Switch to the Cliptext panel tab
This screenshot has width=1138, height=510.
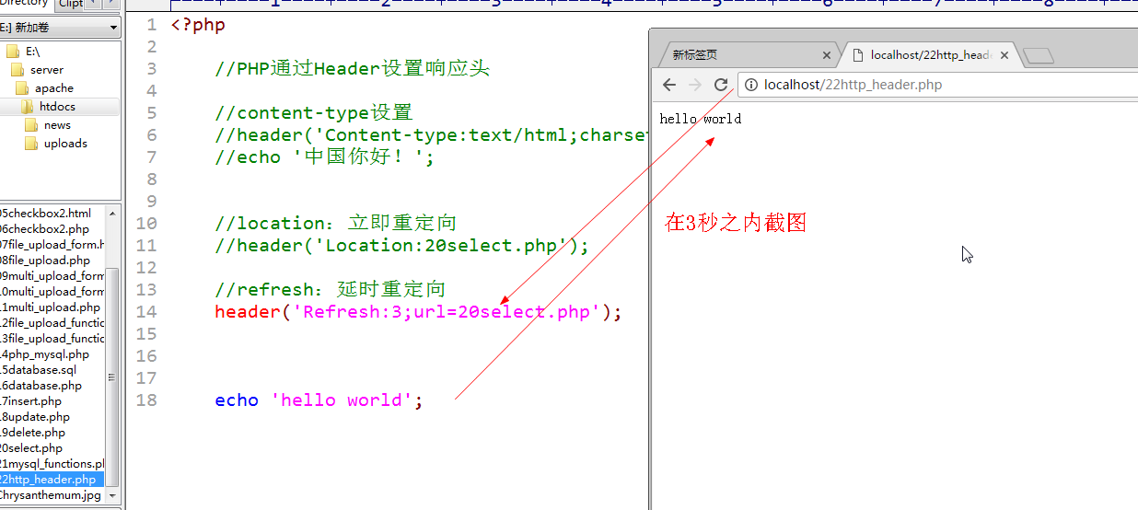70,4
